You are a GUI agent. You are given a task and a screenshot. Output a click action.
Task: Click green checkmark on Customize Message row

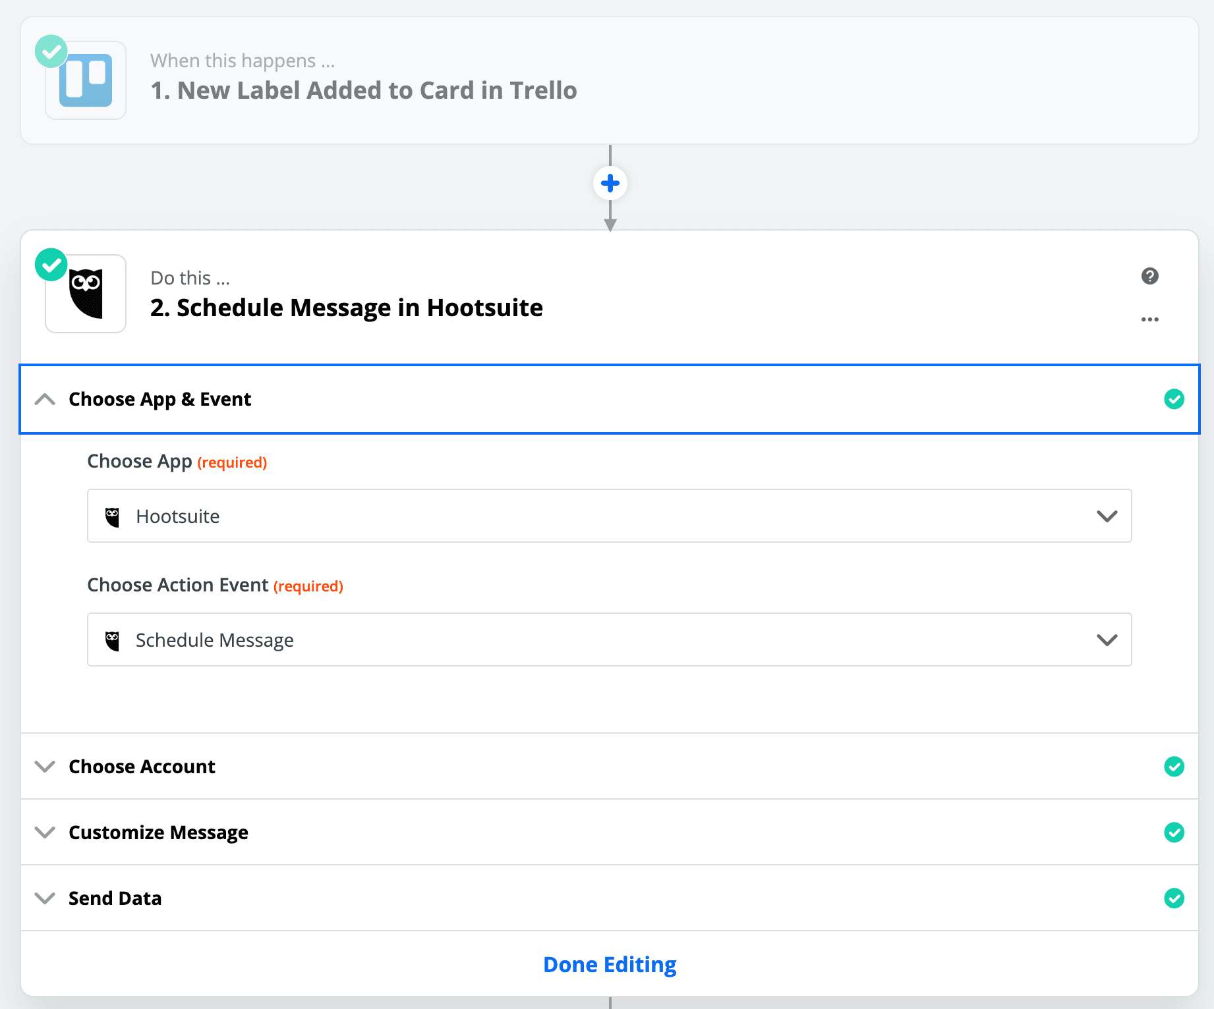[1174, 832]
